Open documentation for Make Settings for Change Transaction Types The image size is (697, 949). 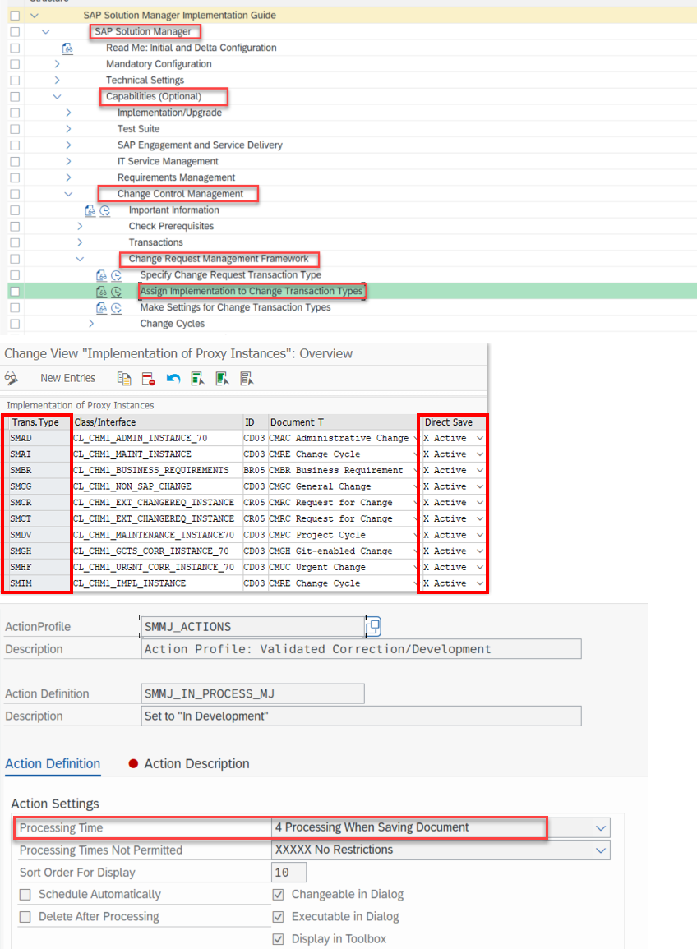pos(102,307)
